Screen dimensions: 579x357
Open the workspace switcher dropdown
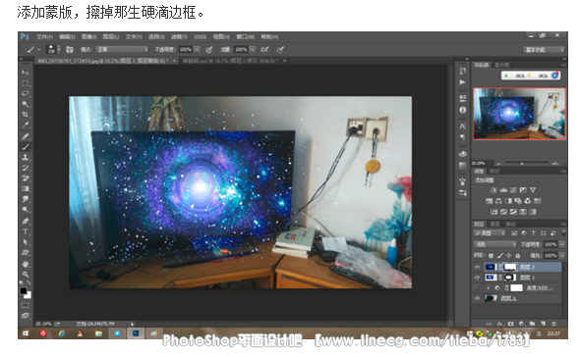[544, 49]
